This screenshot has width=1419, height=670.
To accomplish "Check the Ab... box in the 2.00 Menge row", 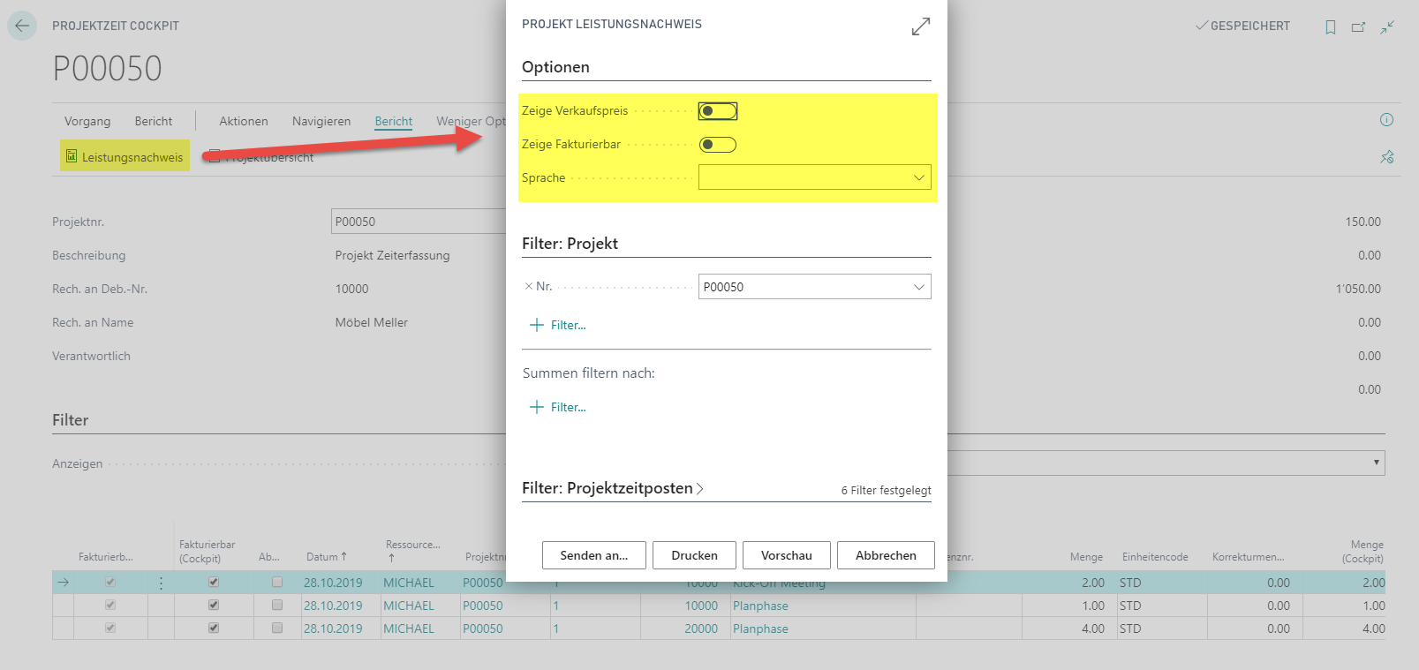I will coord(277,583).
